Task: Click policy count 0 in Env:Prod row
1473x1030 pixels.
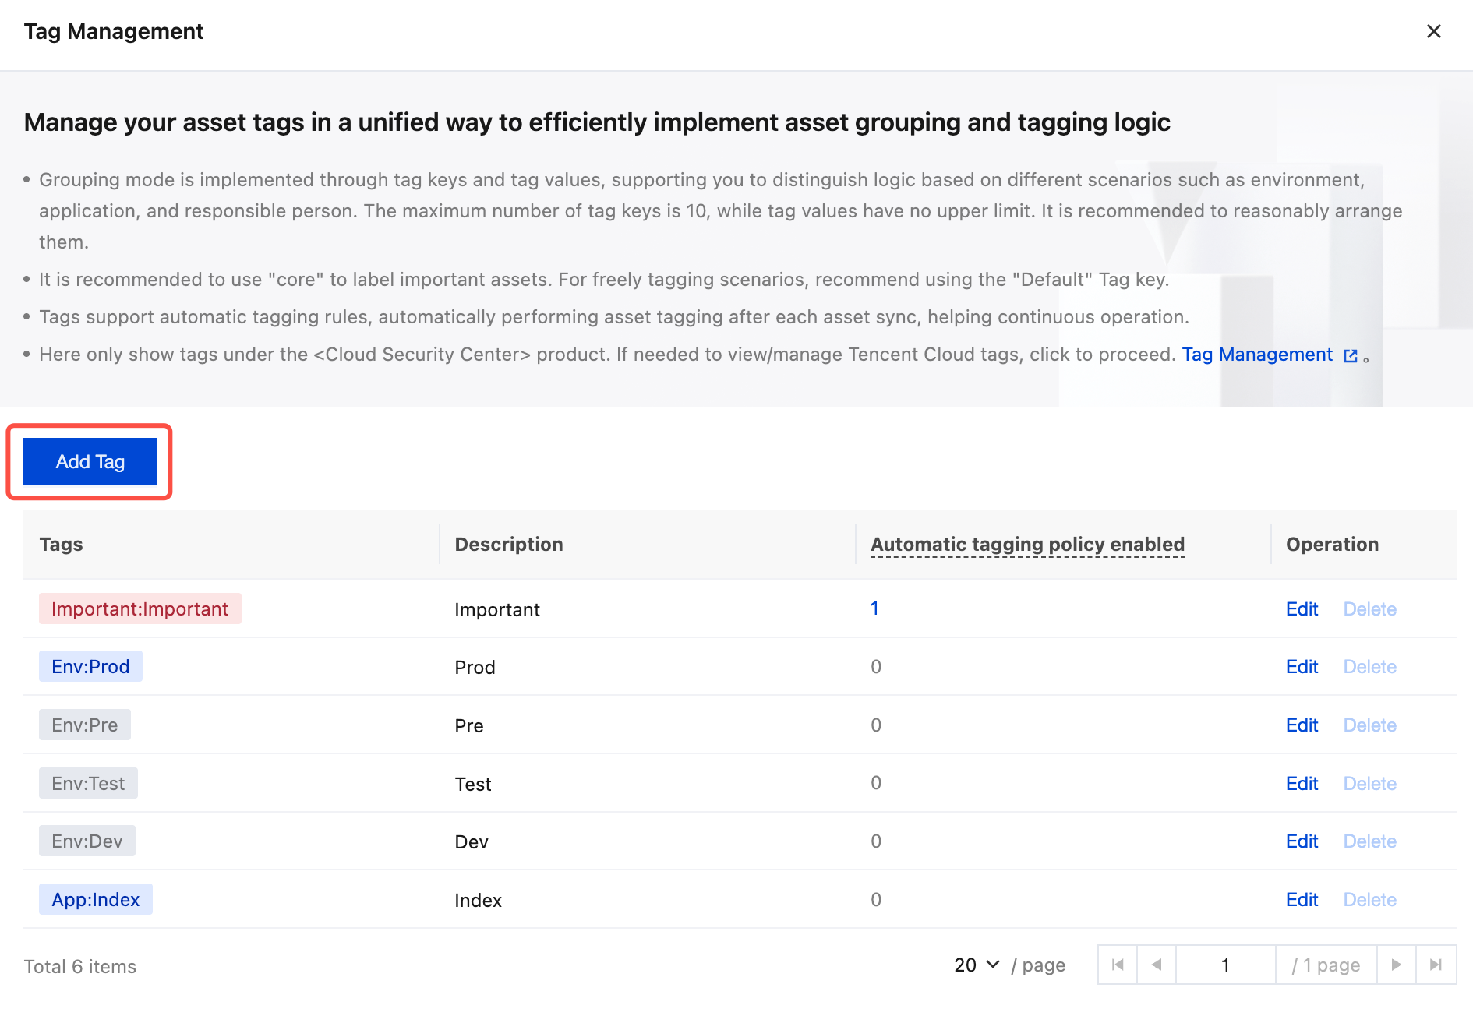Action: tap(876, 667)
